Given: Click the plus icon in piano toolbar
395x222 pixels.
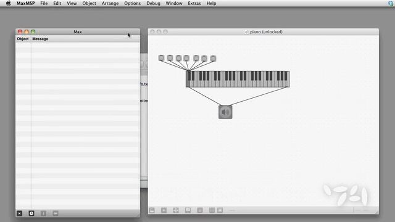Looking at the screenshot, I should [x=164, y=210].
